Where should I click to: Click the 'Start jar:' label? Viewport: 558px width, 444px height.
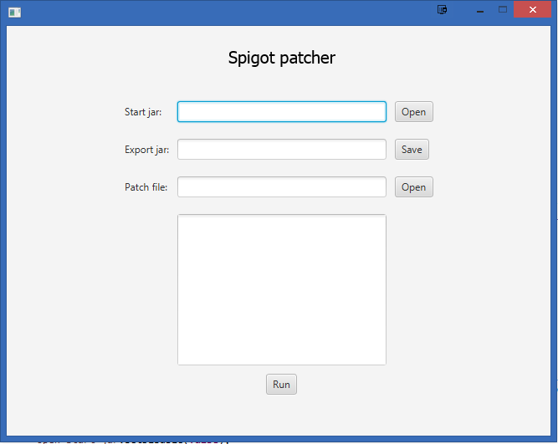(x=143, y=112)
